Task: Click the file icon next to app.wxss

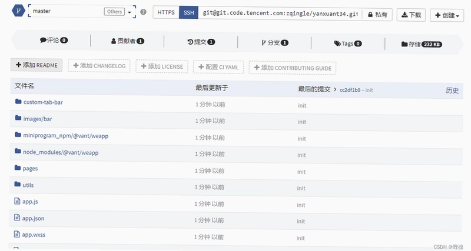Action: [17, 233]
